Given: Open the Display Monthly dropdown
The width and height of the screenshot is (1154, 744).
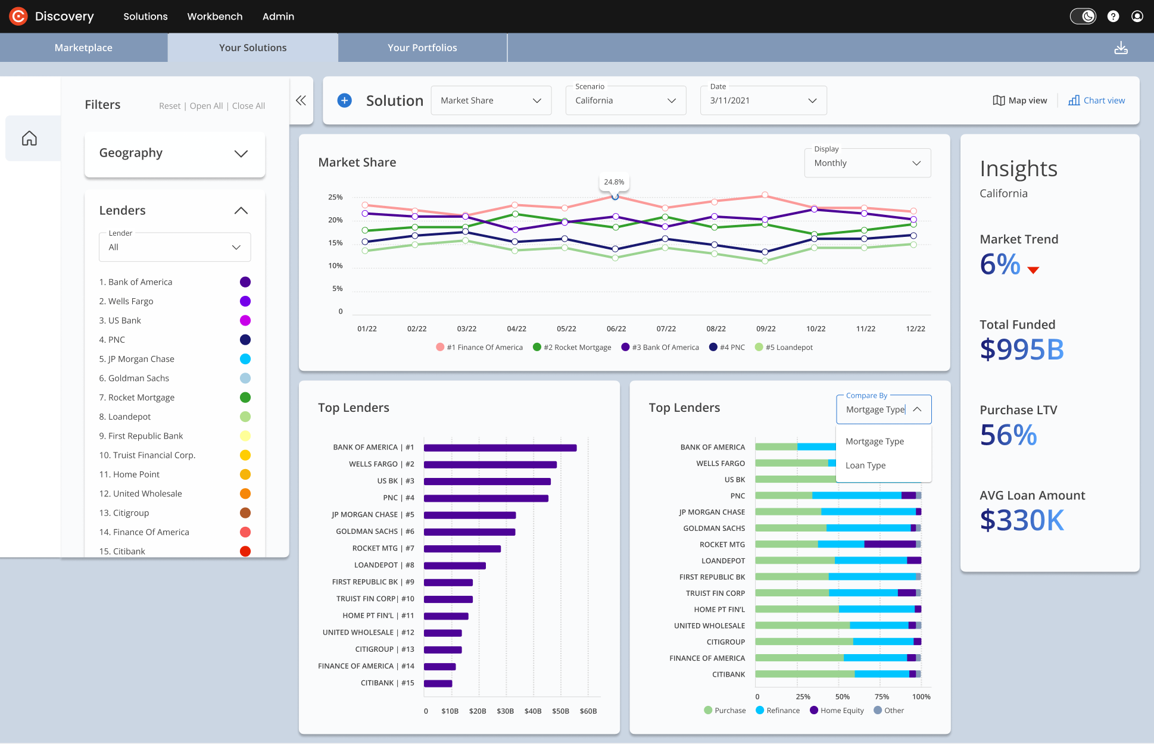Looking at the screenshot, I should [867, 163].
